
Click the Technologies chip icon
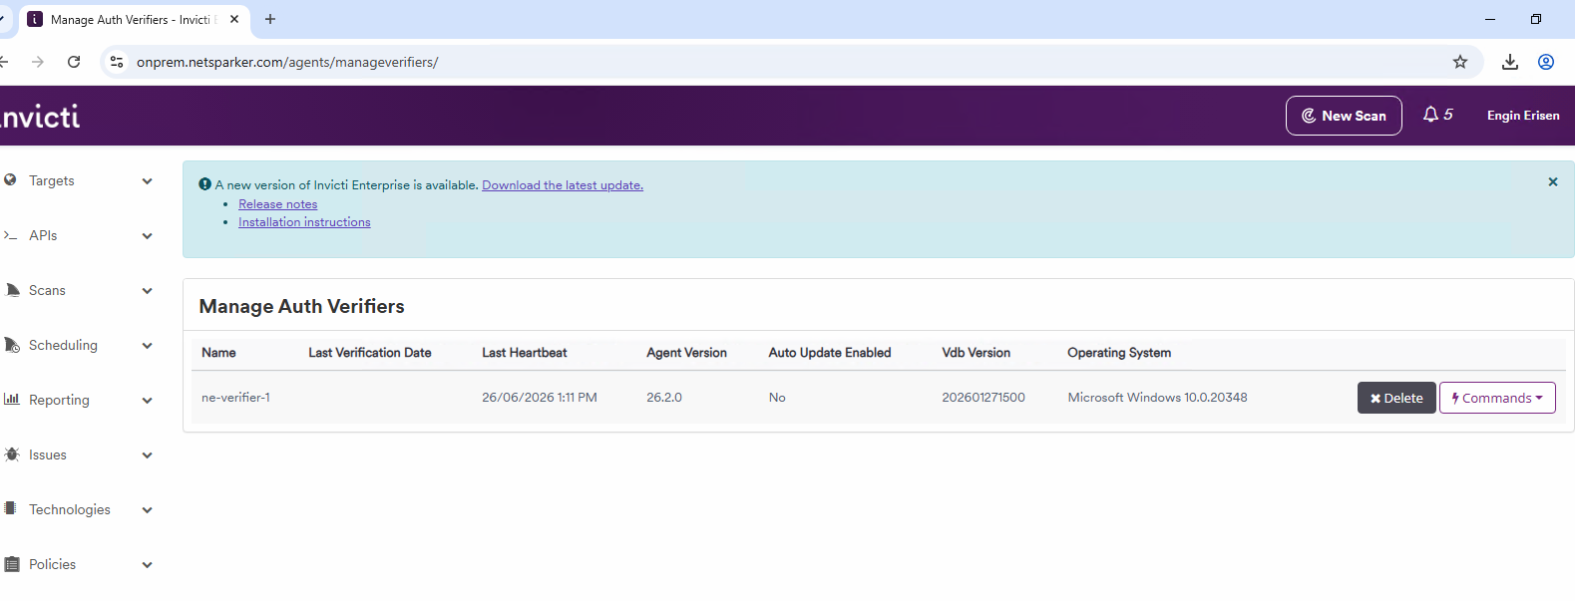[x=10, y=508]
